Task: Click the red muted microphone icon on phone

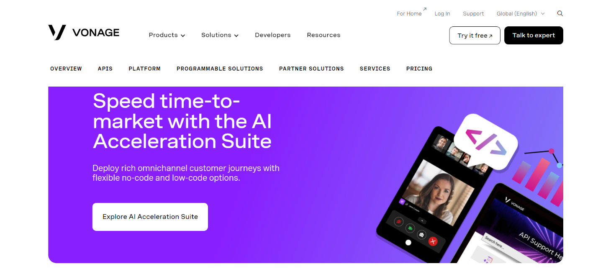Action: (399, 221)
